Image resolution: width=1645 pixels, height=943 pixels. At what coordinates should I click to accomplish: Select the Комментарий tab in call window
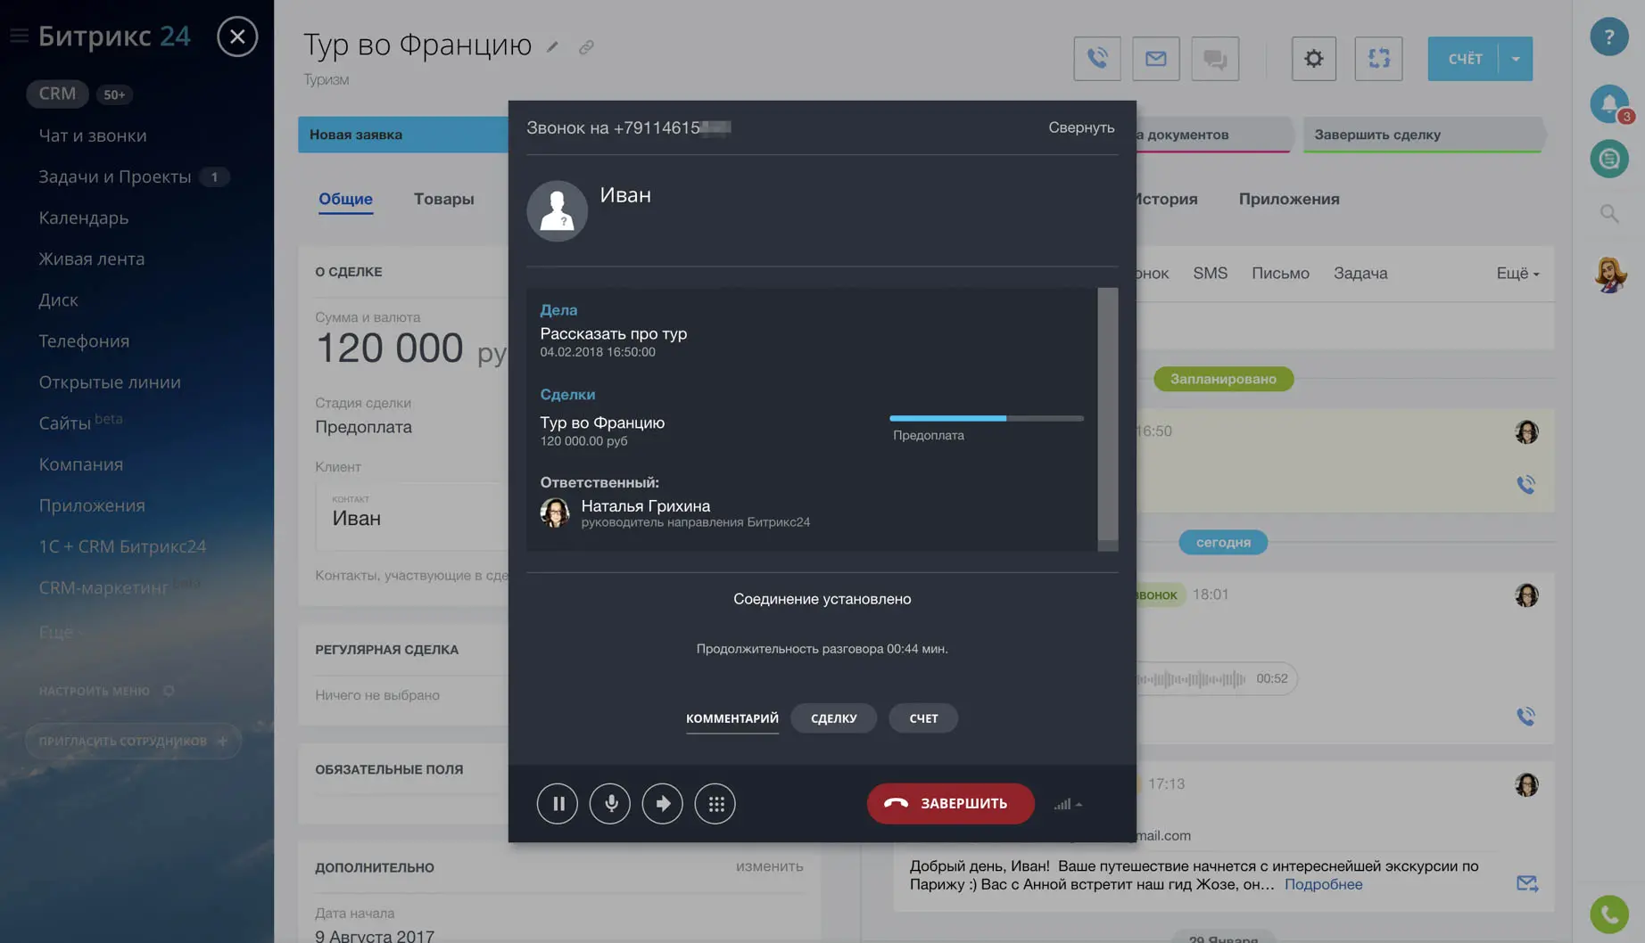click(732, 718)
